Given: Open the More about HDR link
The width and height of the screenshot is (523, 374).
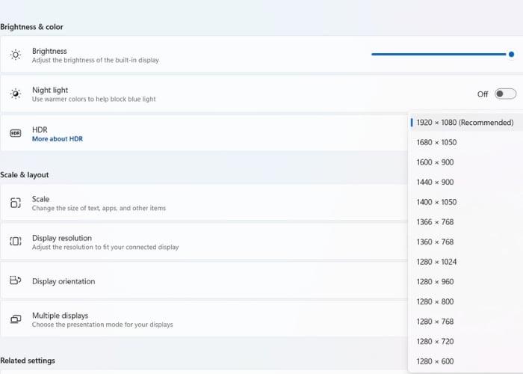Looking at the screenshot, I should coord(58,139).
